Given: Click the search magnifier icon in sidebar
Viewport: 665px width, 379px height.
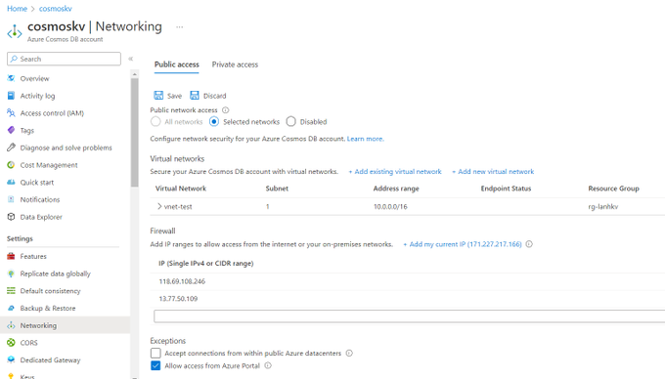Looking at the screenshot, I should coord(14,59).
